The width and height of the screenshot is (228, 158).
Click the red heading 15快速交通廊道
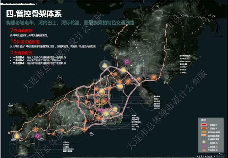click(25, 41)
